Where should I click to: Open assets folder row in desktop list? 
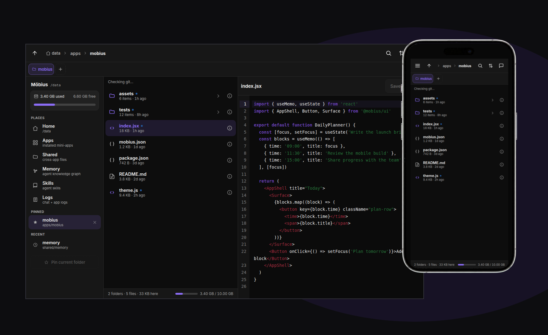coord(171,96)
